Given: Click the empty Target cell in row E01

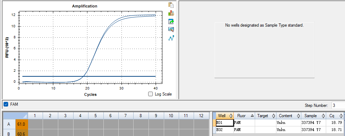Looking at the screenshot, I should tap(265, 123).
